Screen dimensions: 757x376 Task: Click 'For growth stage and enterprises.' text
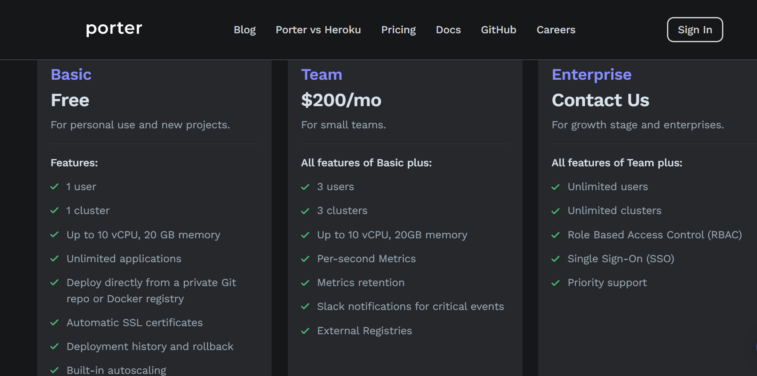click(x=638, y=125)
